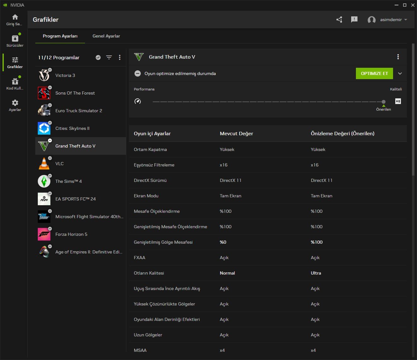The image size is (417, 360).
Task: Click the Otların Kalitesi Ultra value
Action: point(316,273)
